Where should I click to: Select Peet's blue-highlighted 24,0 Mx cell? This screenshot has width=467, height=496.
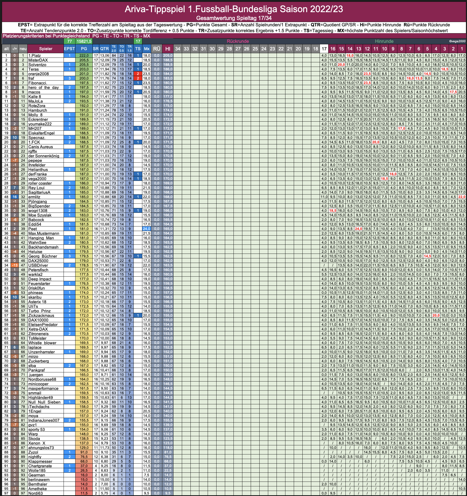point(147,229)
